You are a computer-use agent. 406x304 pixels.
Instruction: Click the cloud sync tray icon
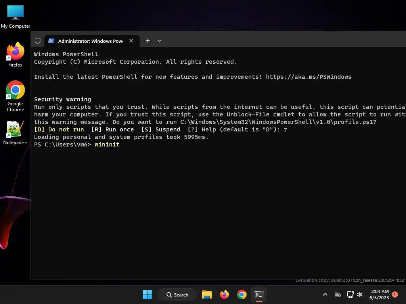338,294
